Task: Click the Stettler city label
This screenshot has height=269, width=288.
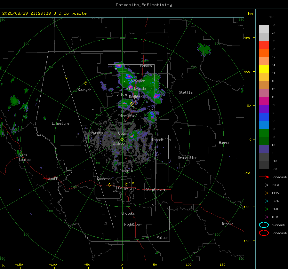Action: click(187, 92)
